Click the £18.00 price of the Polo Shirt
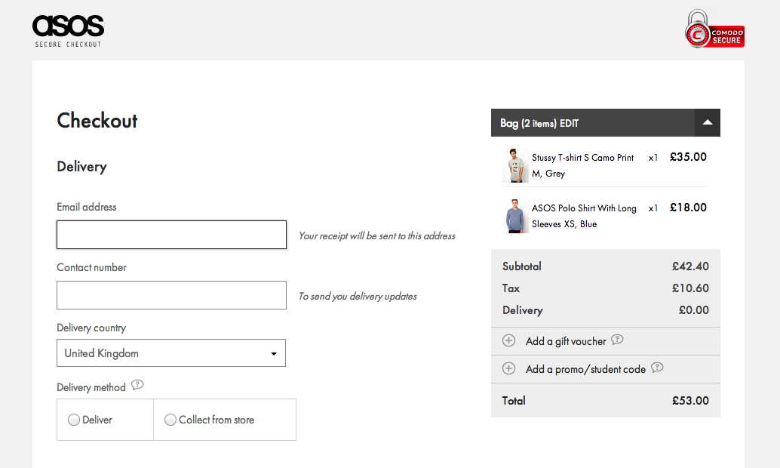This screenshot has width=780, height=468. (688, 208)
